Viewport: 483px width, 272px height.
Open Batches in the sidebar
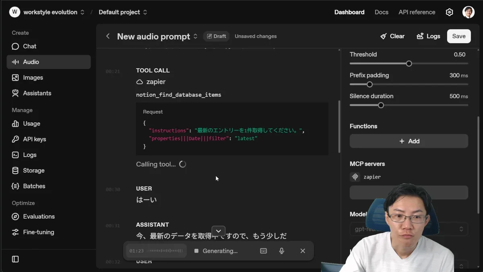(49, 186)
